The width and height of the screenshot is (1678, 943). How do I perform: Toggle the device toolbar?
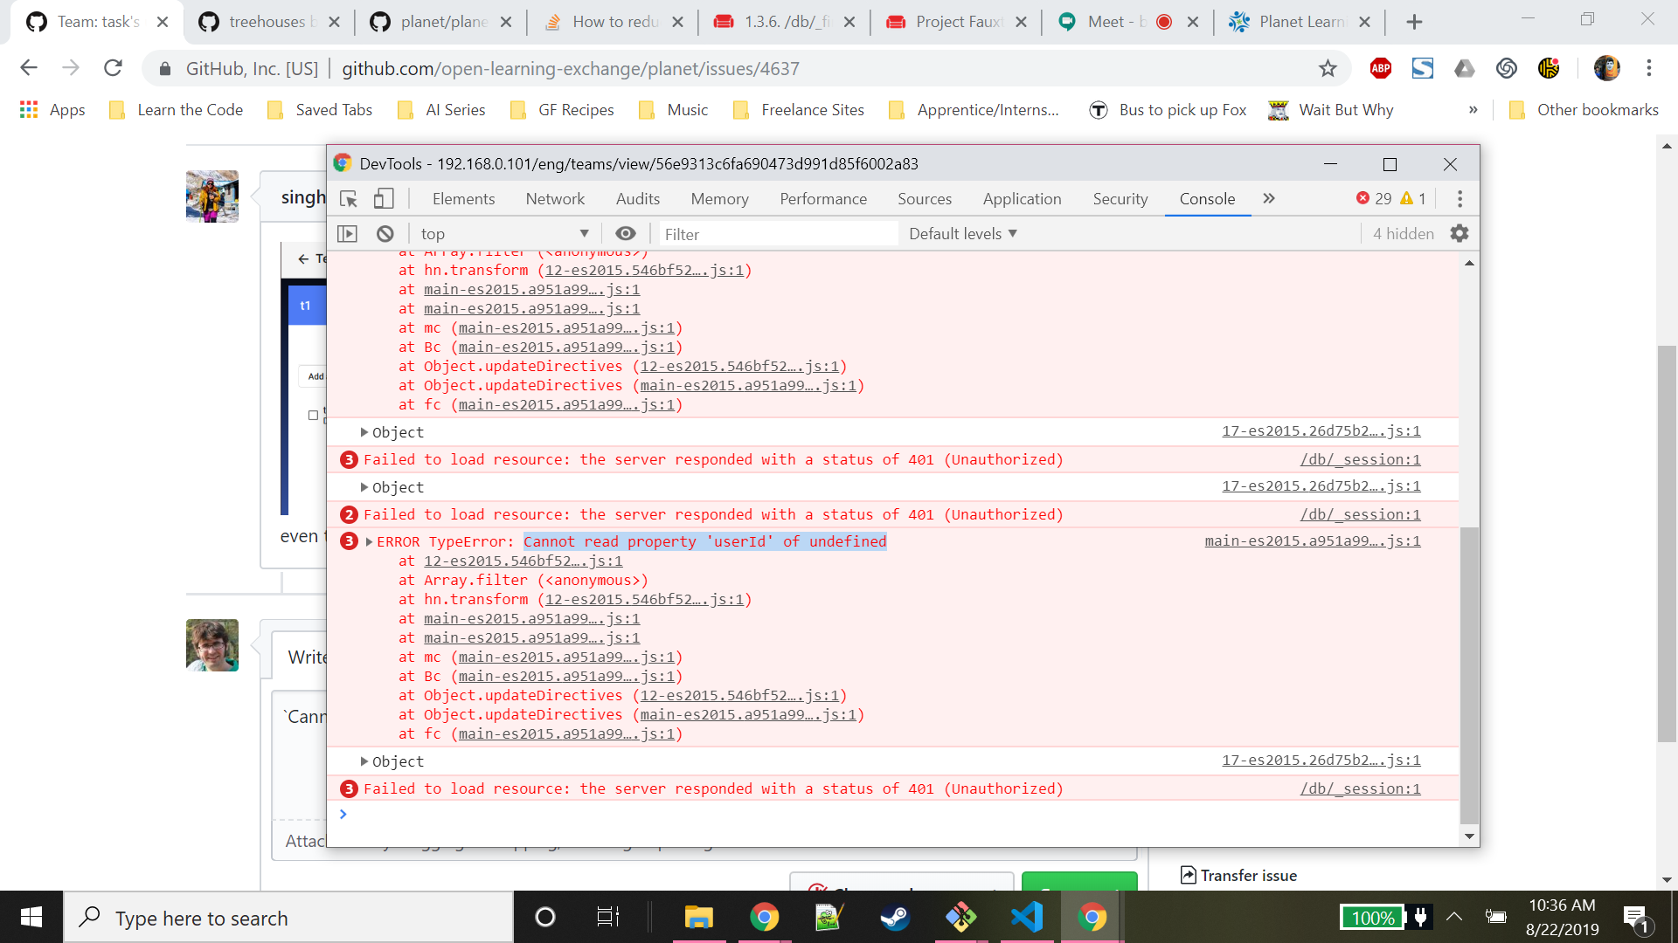click(x=384, y=198)
